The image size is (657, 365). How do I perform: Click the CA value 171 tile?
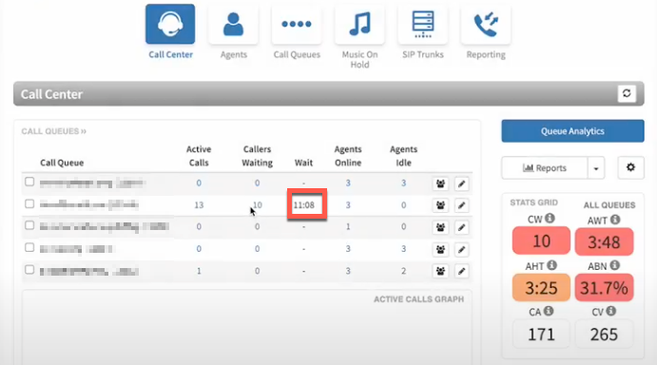[541, 334]
